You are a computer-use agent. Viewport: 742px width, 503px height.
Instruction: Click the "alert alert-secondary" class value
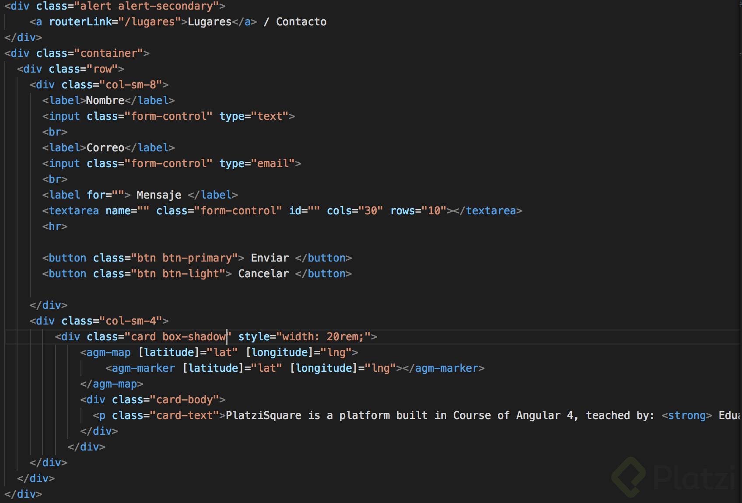coord(150,6)
